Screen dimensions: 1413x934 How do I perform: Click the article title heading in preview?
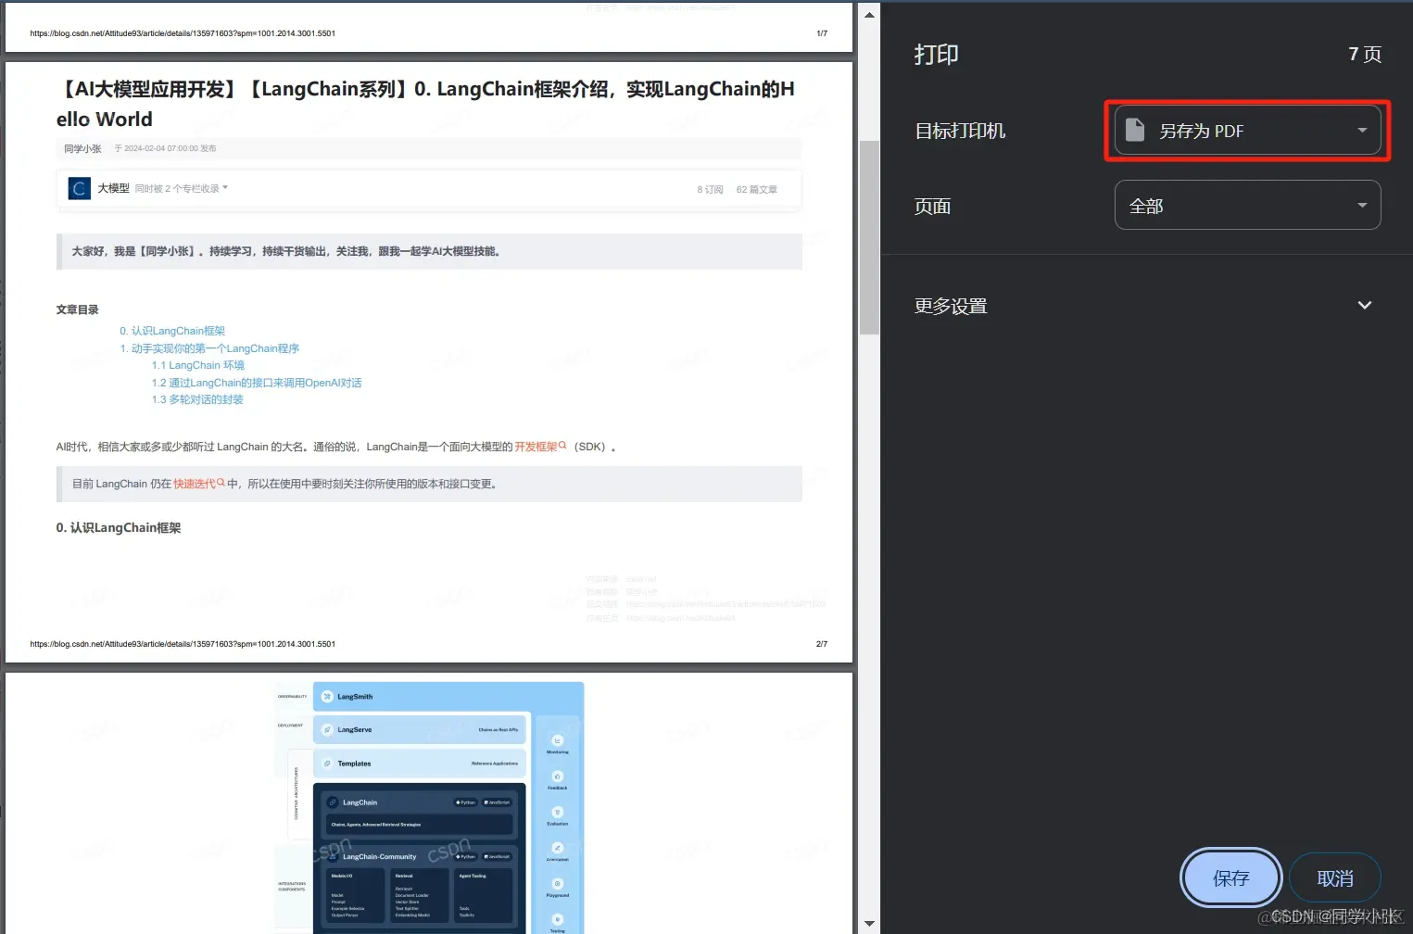[x=425, y=104]
